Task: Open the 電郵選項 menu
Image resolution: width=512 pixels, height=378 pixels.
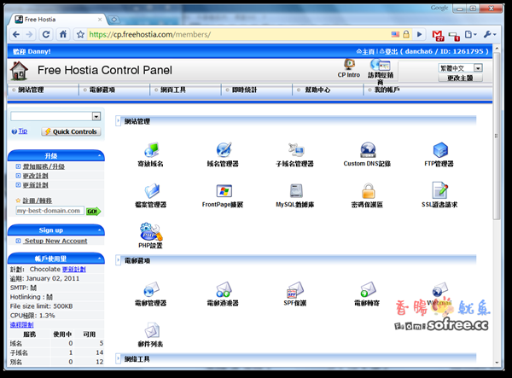Action: coord(102,90)
